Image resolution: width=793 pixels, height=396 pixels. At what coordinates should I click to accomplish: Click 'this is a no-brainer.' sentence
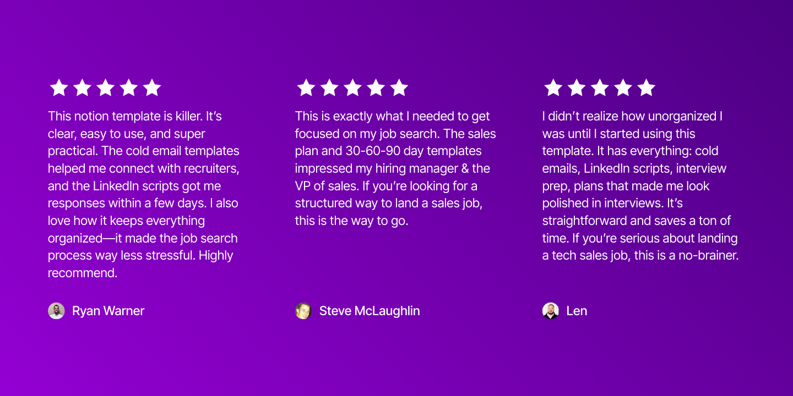(686, 256)
